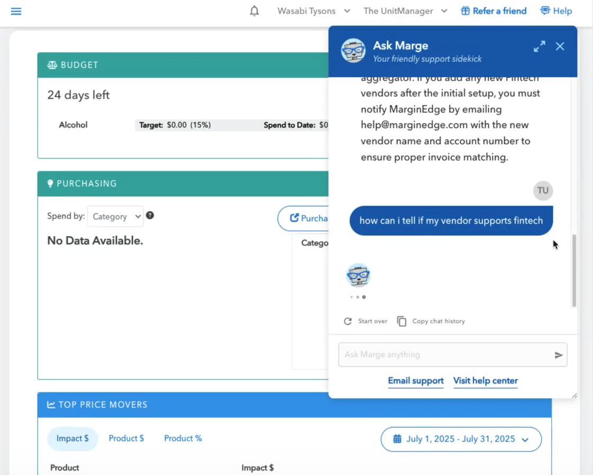Image resolution: width=593 pixels, height=475 pixels.
Task: Click the Start over refresh icon in Ask Marge
Action: tap(348, 321)
